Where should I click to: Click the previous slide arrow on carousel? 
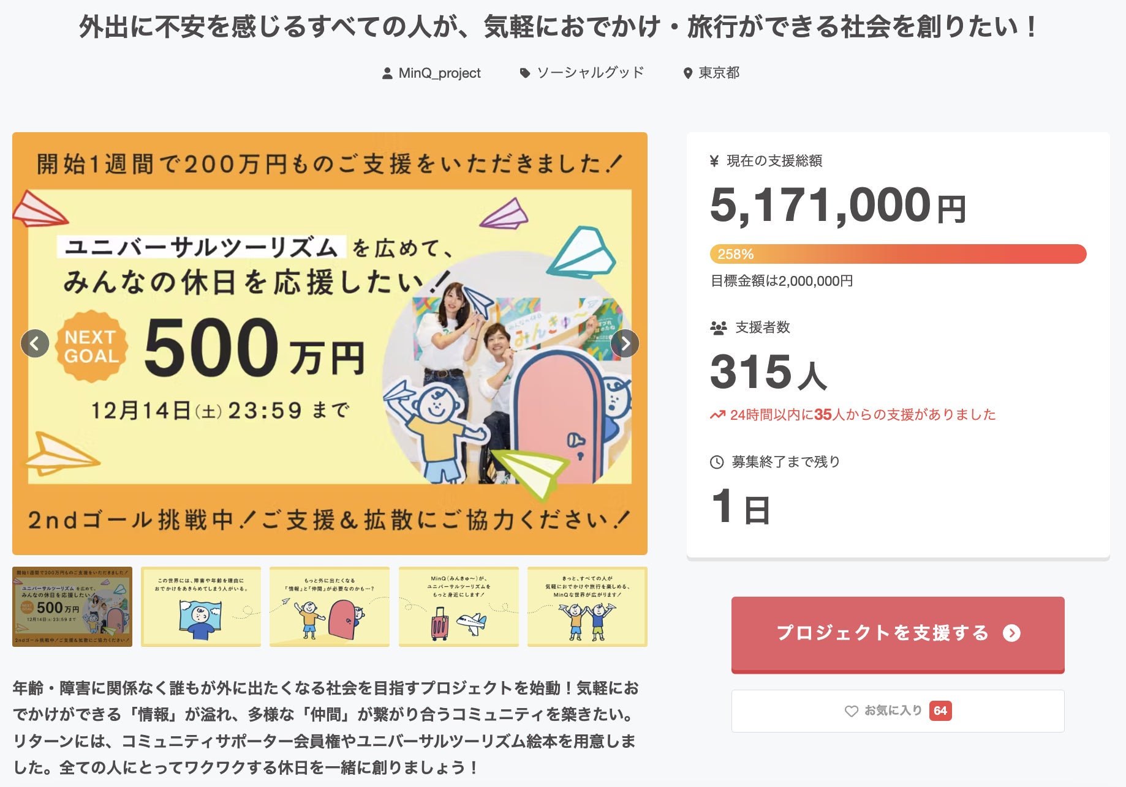pos(35,343)
